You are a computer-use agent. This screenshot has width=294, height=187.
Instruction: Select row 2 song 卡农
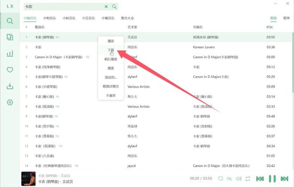click(x=156, y=47)
